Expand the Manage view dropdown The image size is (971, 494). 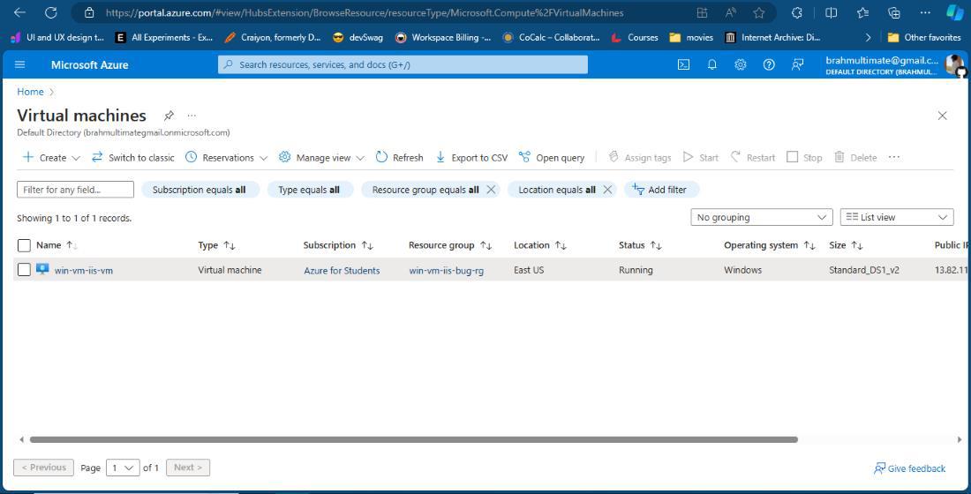click(x=360, y=158)
